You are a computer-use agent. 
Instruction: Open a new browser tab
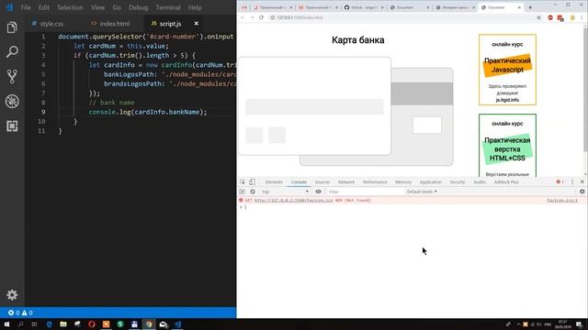pos(530,7)
